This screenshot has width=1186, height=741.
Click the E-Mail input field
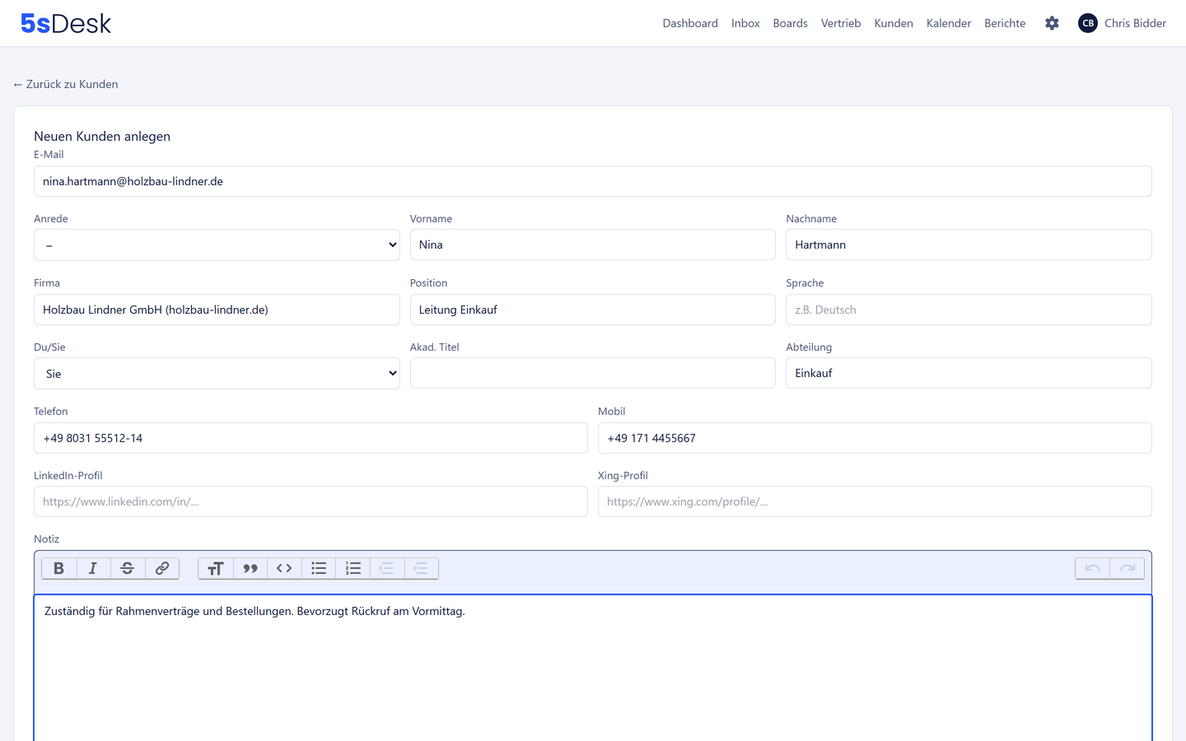pos(593,181)
